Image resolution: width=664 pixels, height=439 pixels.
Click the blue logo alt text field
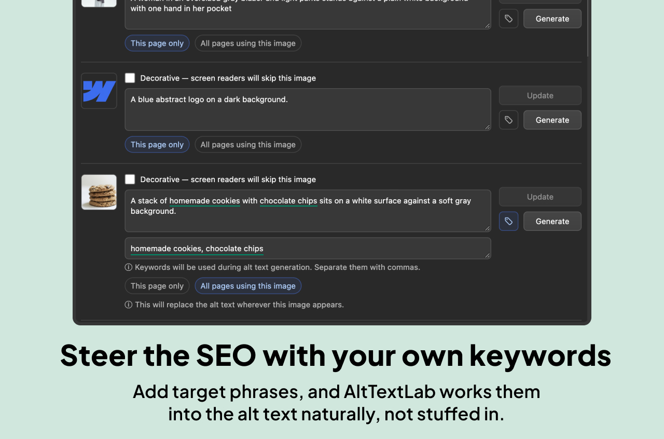click(x=308, y=109)
